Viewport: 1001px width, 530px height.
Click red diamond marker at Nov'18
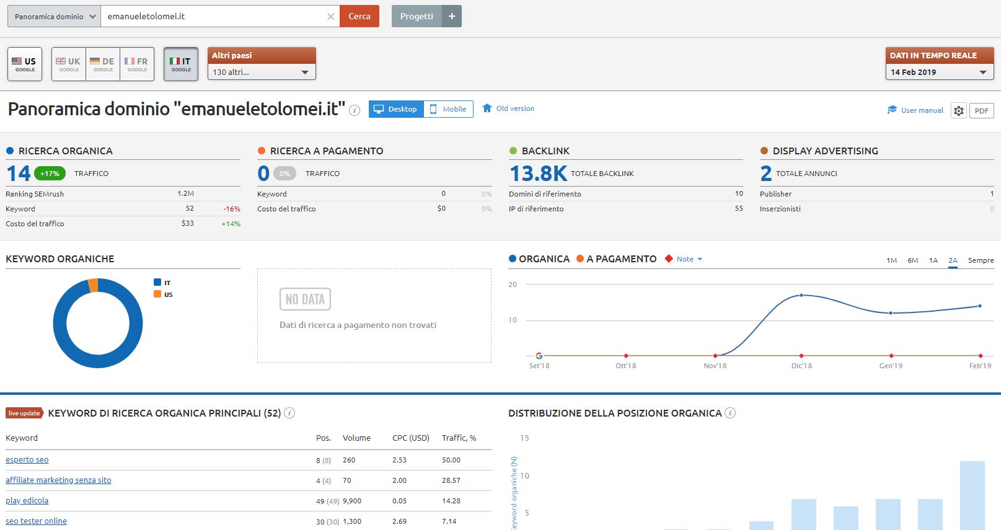tap(715, 356)
